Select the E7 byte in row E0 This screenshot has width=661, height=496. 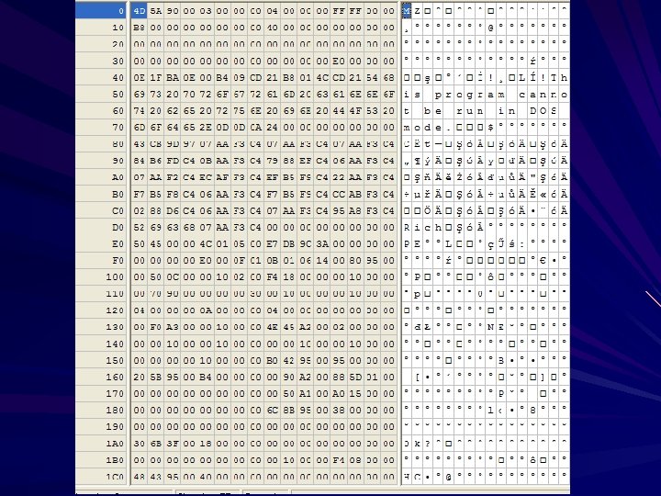coord(273,244)
